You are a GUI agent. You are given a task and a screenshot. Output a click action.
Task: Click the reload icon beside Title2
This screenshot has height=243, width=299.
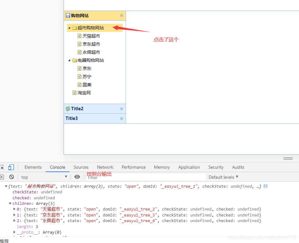[68, 109]
